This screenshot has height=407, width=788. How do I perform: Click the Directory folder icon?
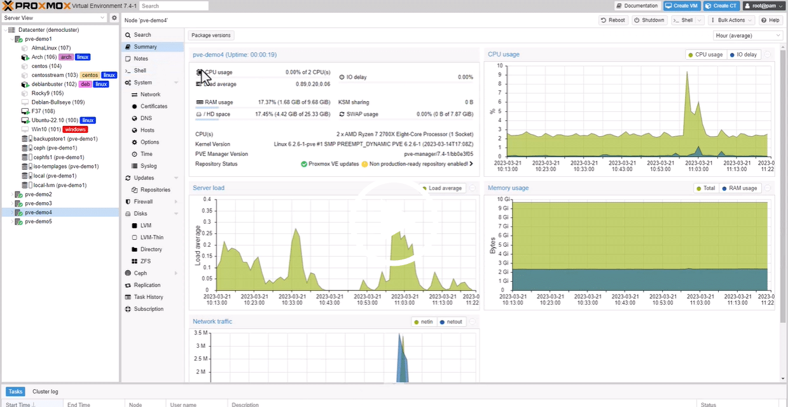[x=134, y=249]
